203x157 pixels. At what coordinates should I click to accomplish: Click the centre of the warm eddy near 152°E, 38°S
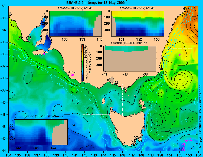180,79
